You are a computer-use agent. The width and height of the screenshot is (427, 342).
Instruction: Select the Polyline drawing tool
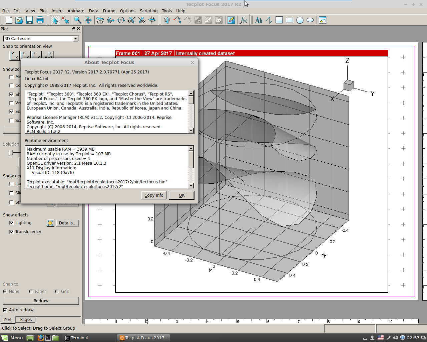coord(269,20)
